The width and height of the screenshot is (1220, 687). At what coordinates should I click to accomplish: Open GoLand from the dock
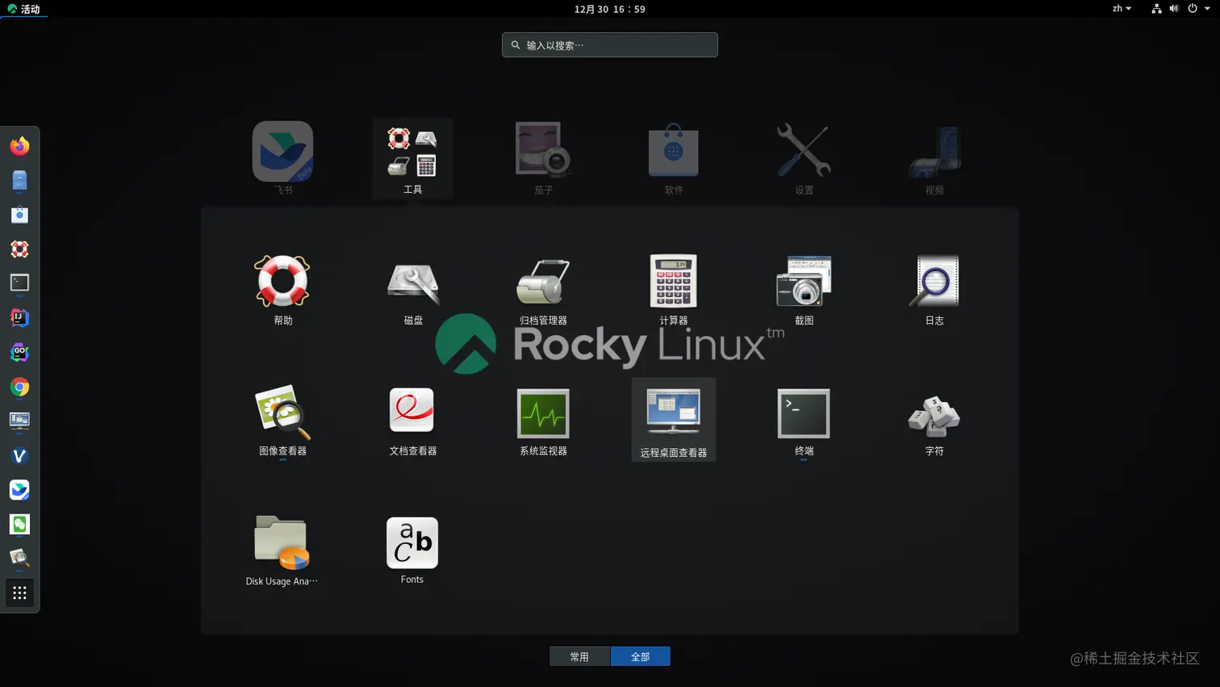[x=19, y=352]
